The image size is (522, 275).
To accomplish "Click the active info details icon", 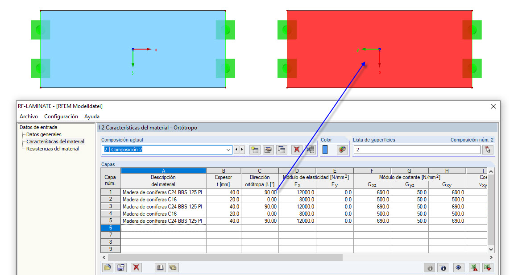I will click(443, 267).
